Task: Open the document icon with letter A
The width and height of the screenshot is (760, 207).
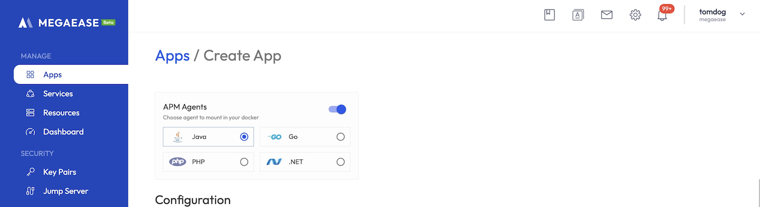Action: click(578, 15)
